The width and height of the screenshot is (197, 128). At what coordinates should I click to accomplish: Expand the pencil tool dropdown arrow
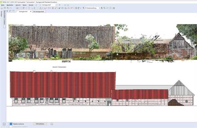tap(57, 8)
